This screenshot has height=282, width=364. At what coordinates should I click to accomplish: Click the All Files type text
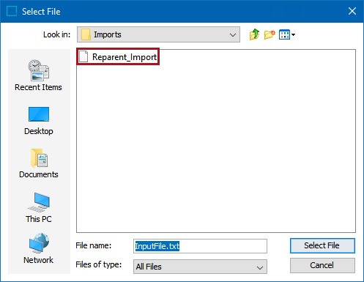coord(149,267)
